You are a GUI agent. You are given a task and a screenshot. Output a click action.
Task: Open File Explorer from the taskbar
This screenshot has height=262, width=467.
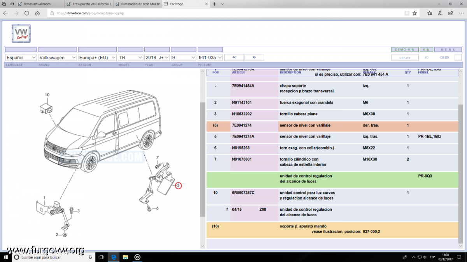(x=125, y=257)
